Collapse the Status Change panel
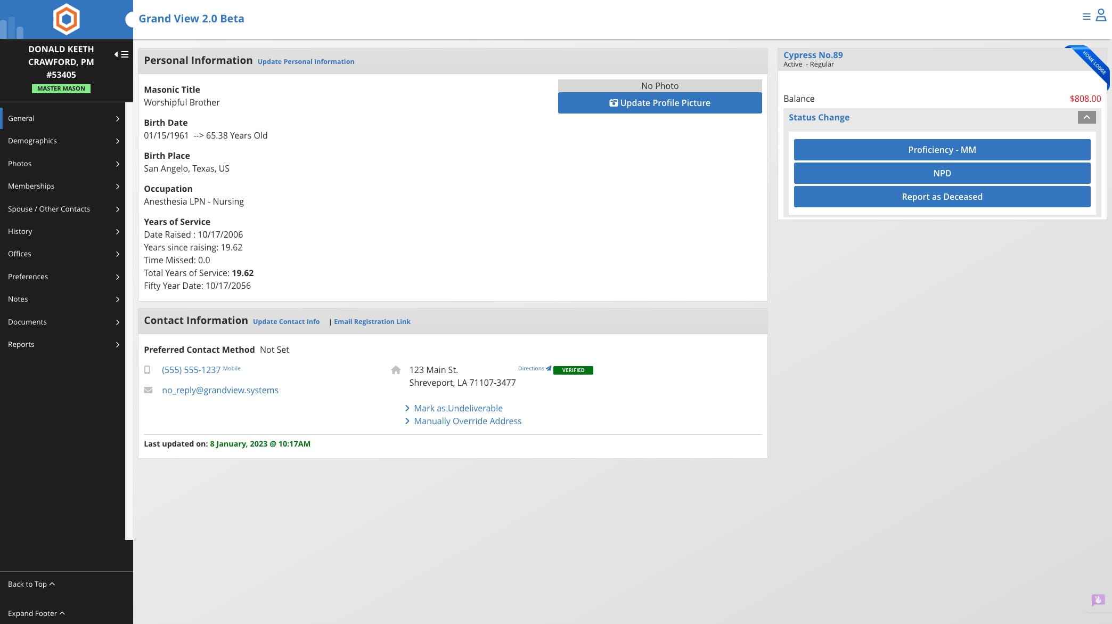The height and width of the screenshot is (624, 1112). pos(1086,117)
